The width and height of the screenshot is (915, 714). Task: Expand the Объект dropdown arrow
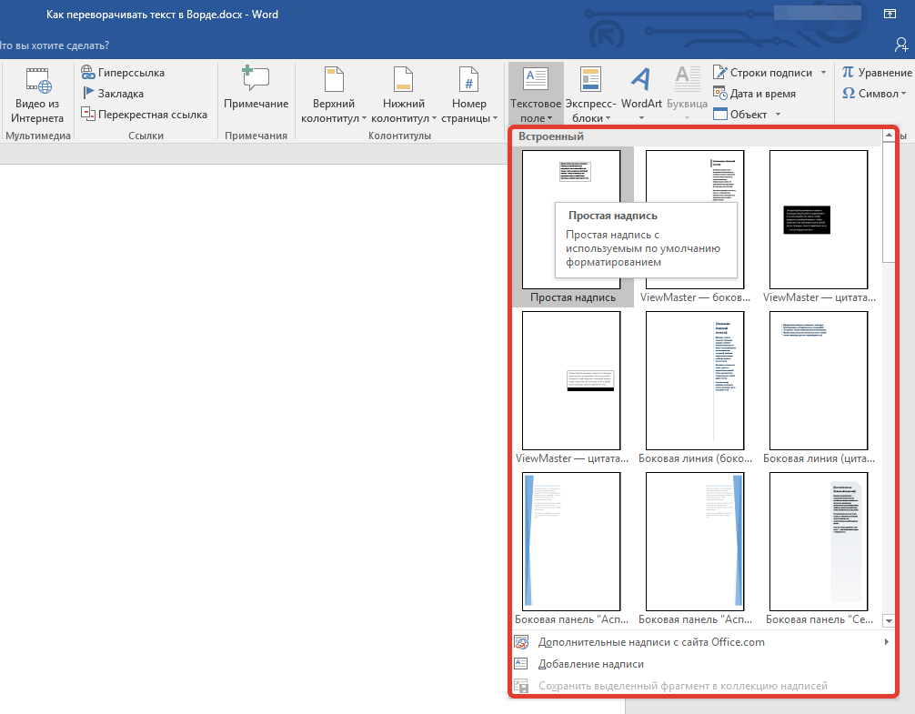pos(778,115)
